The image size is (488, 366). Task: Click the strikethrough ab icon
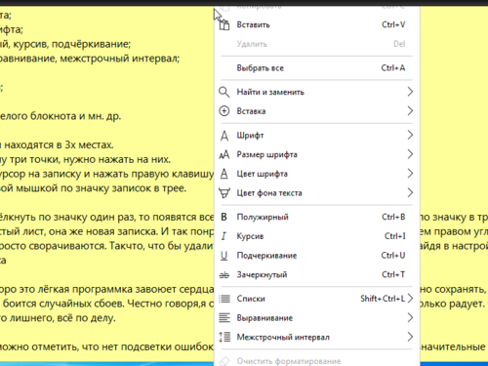(x=224, y=275)
